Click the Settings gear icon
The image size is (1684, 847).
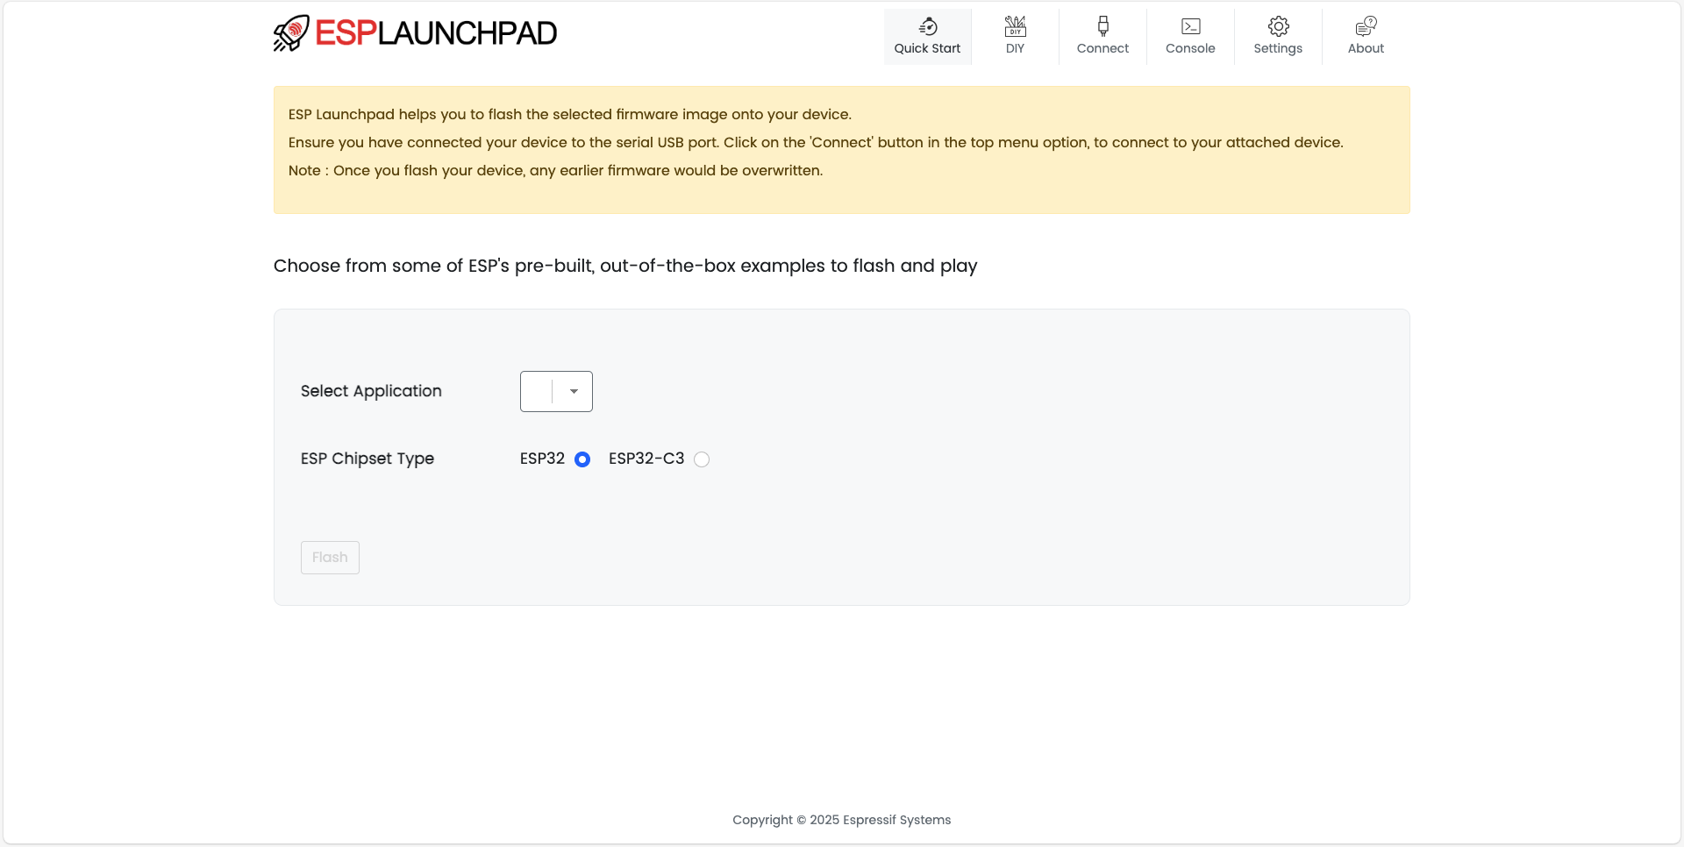1278,26
